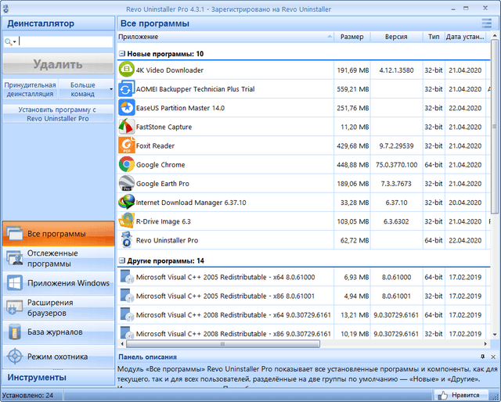501x402 pixels.
Task: Click the EaseUS Partition Master icon
Action: coord(126,108)
